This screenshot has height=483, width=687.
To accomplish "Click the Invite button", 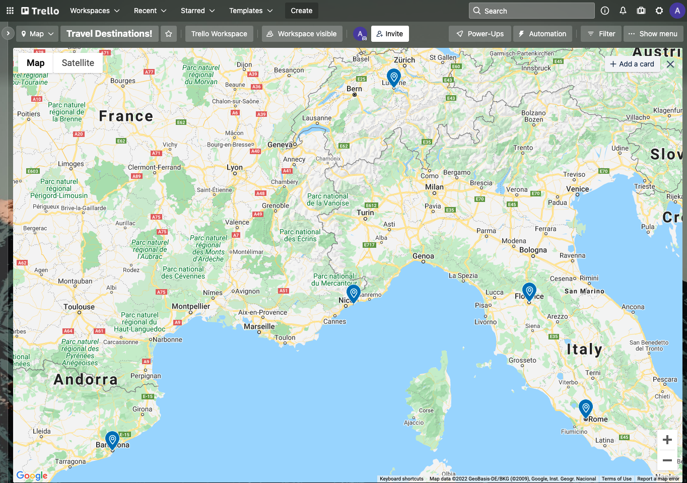I will click(390, 34).
